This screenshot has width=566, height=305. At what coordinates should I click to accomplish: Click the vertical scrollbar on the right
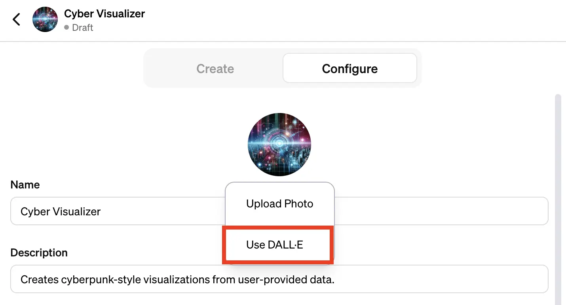coord(558,198)
